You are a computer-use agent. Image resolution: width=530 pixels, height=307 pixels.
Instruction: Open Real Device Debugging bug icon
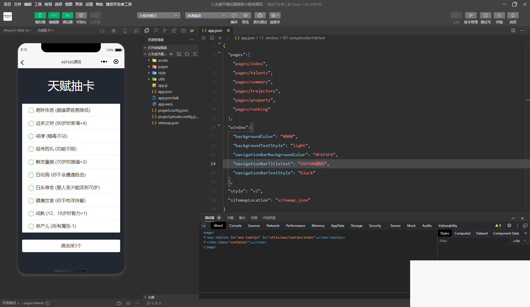tap(260, 15)
